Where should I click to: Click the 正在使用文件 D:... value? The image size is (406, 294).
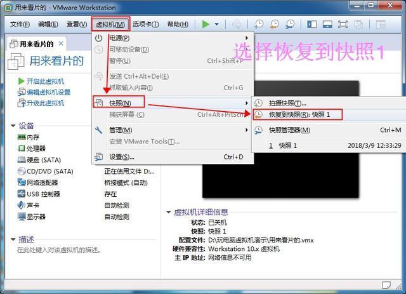[129, 171]
